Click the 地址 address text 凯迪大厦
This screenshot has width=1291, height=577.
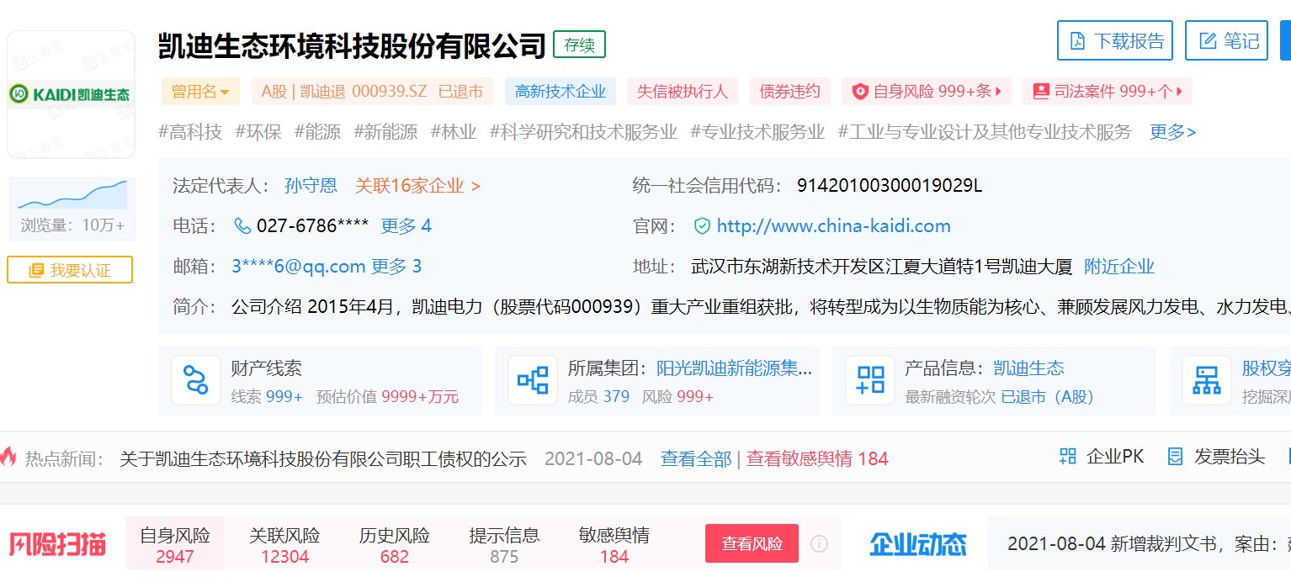pyautogui.click(x=882, y=267)
